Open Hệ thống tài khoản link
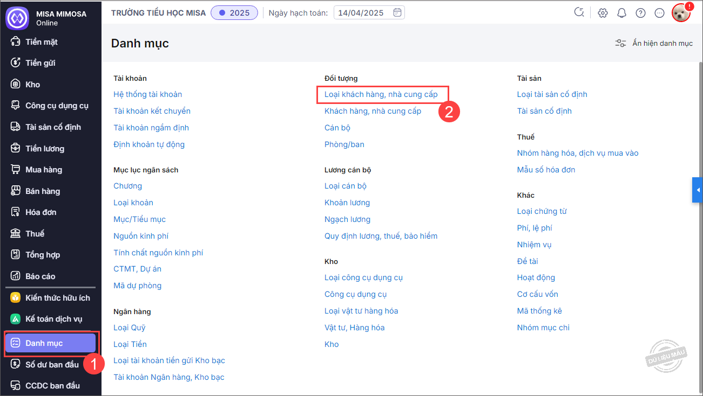 (147, 94)
